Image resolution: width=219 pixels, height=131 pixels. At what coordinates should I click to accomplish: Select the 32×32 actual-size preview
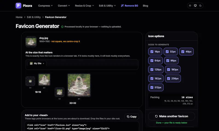click(59, 92)
